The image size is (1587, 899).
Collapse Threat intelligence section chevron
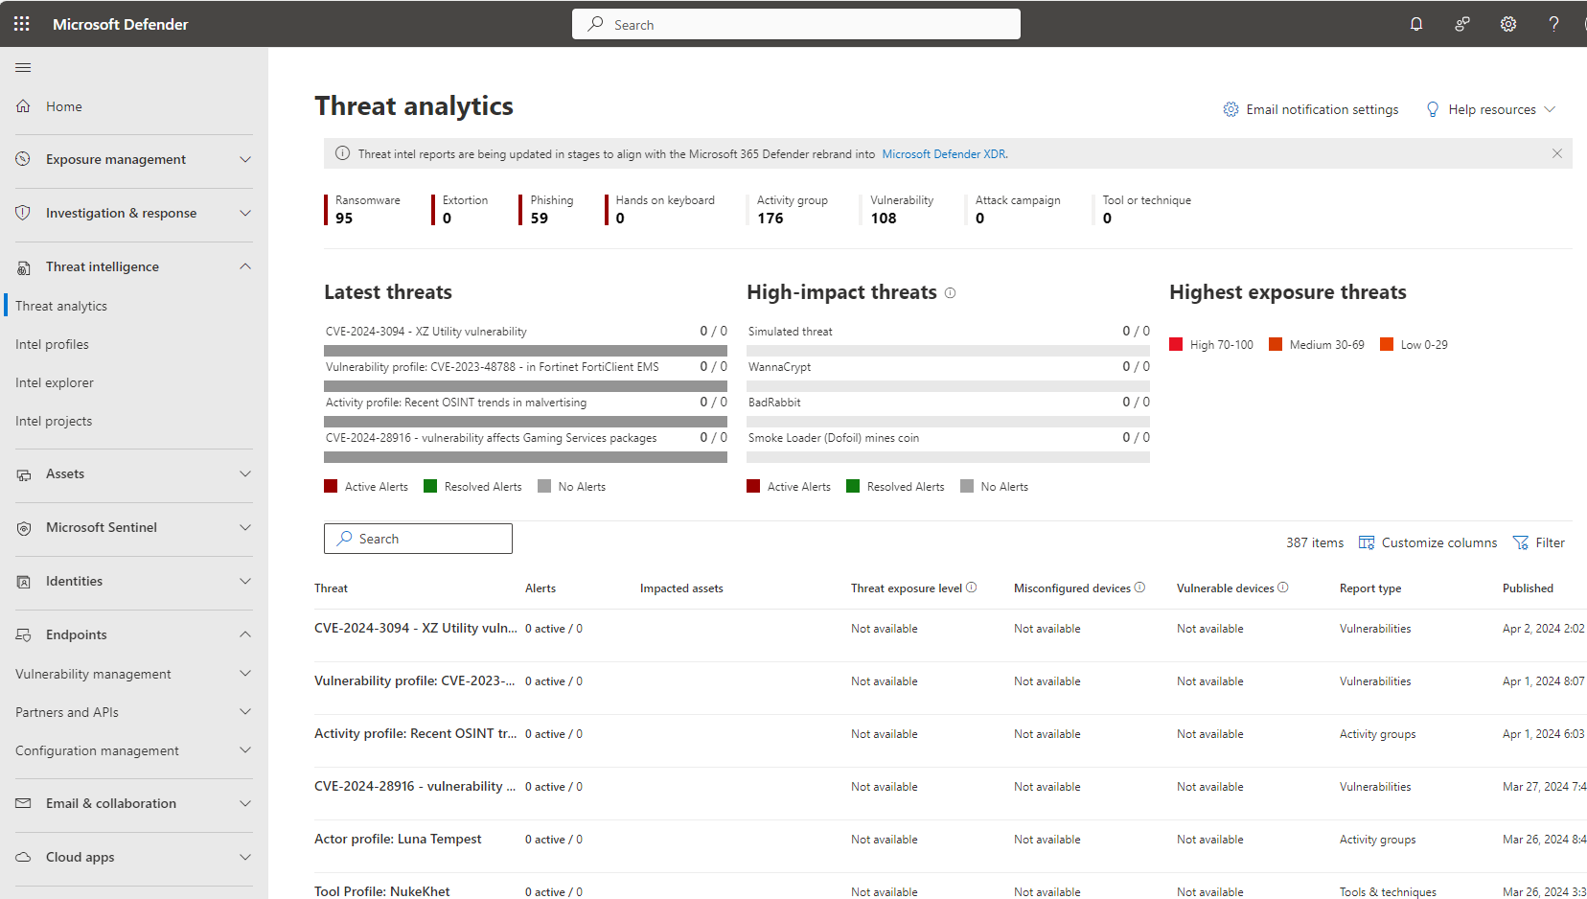click(245, 266)
